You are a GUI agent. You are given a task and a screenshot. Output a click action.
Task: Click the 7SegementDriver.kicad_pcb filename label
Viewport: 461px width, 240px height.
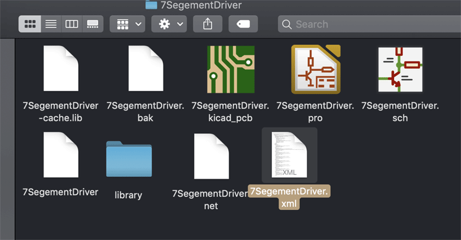click(230, 112)
